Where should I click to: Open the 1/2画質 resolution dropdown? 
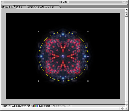click(49, 106)
